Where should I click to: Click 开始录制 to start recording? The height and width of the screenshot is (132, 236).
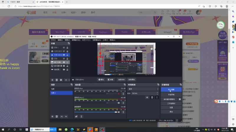[171, 94]
